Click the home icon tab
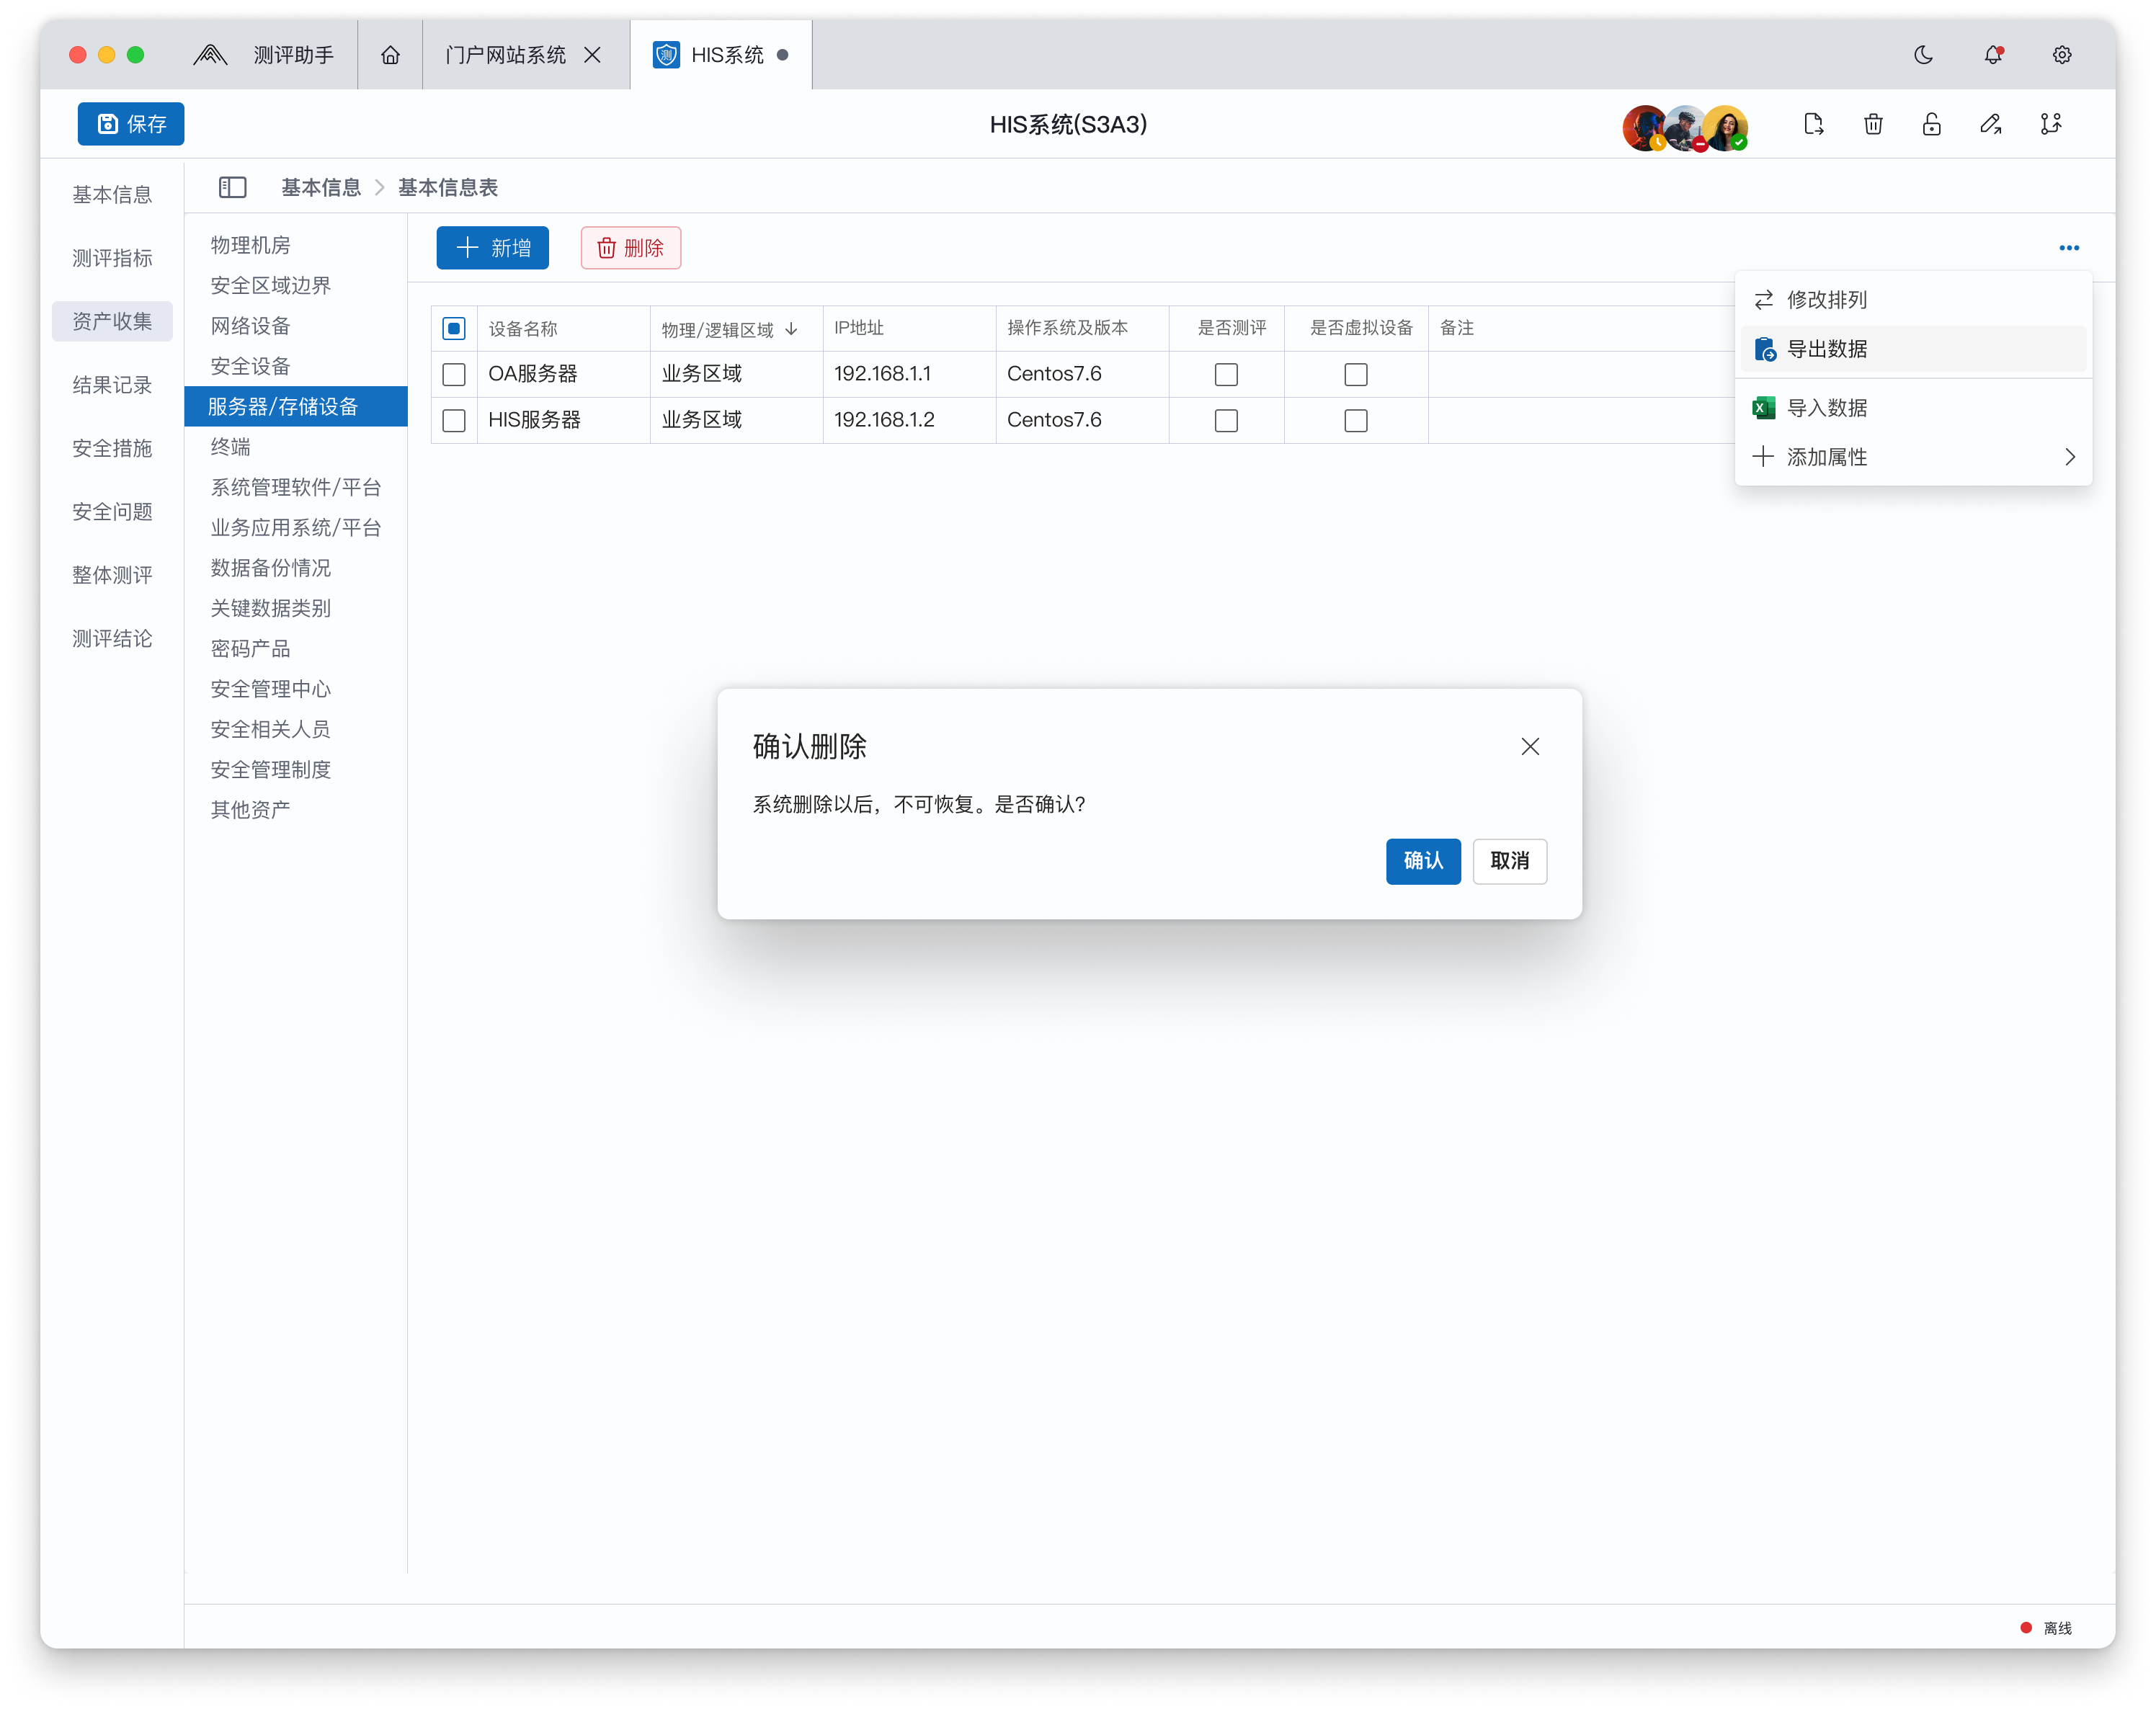This screenshot has height=1709, width=2156. 390,55
